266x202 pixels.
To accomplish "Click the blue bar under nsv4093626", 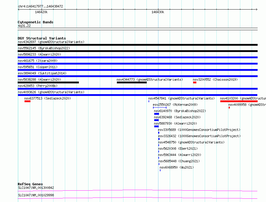I will coord(137,95).
